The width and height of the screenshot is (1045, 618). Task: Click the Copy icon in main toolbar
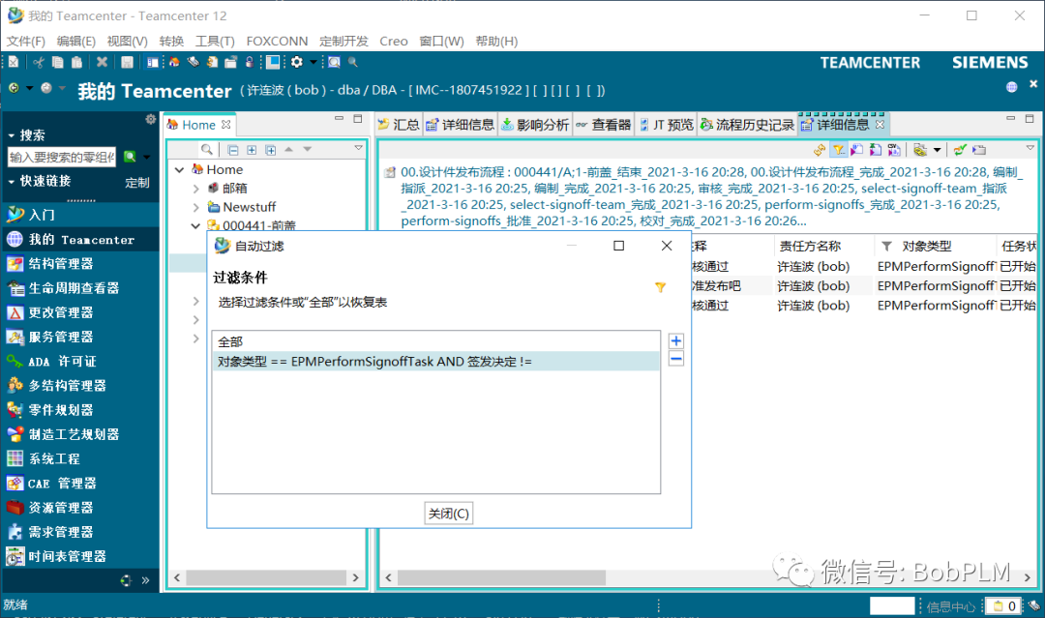[58, 62]
